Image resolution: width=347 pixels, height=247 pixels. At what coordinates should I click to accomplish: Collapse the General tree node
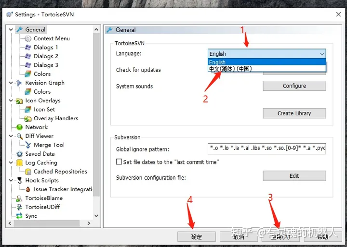point(12,30)
